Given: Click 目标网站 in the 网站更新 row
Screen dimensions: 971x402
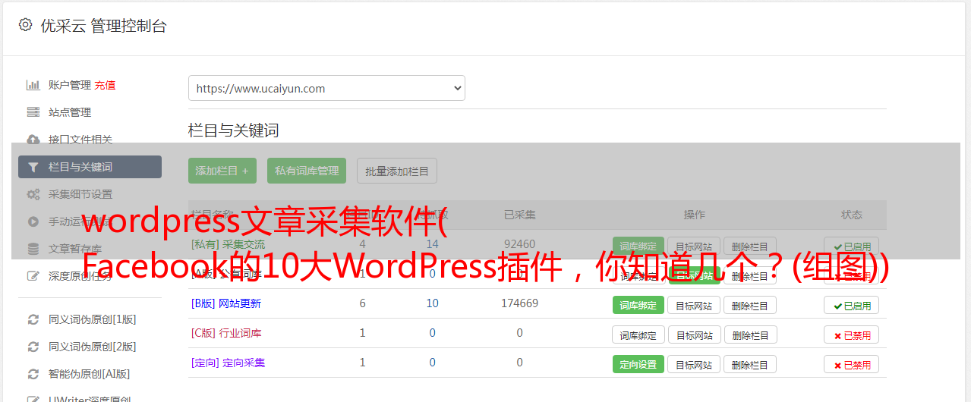Looking at the screenshot, I should (694, 305).
